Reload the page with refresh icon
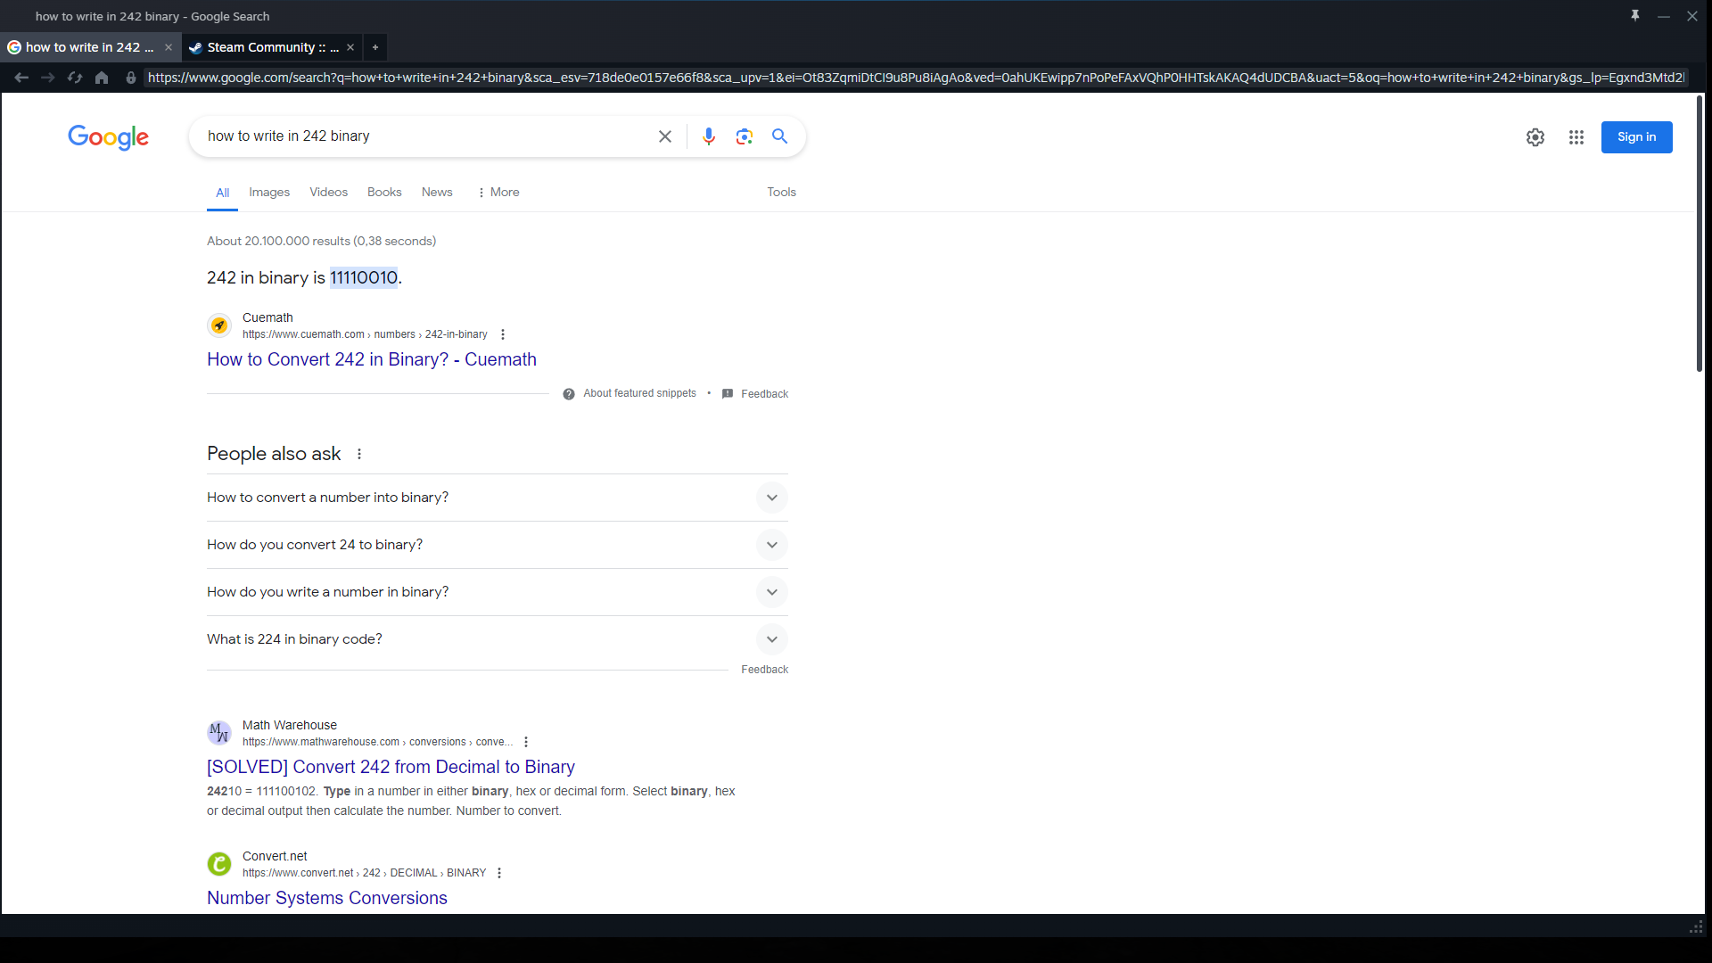 pyautogui.click(x=75, y=78)
